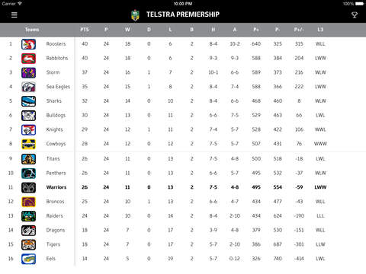The image size is (366, 274).
Task: Select the Broncos team logo
Action: [x=28, y=202]
